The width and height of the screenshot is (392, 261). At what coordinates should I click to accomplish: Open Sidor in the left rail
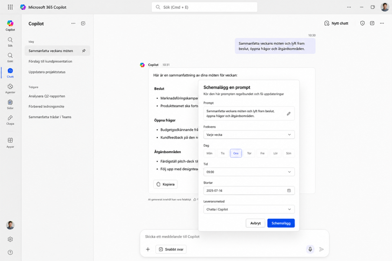(x=10, y=104)
